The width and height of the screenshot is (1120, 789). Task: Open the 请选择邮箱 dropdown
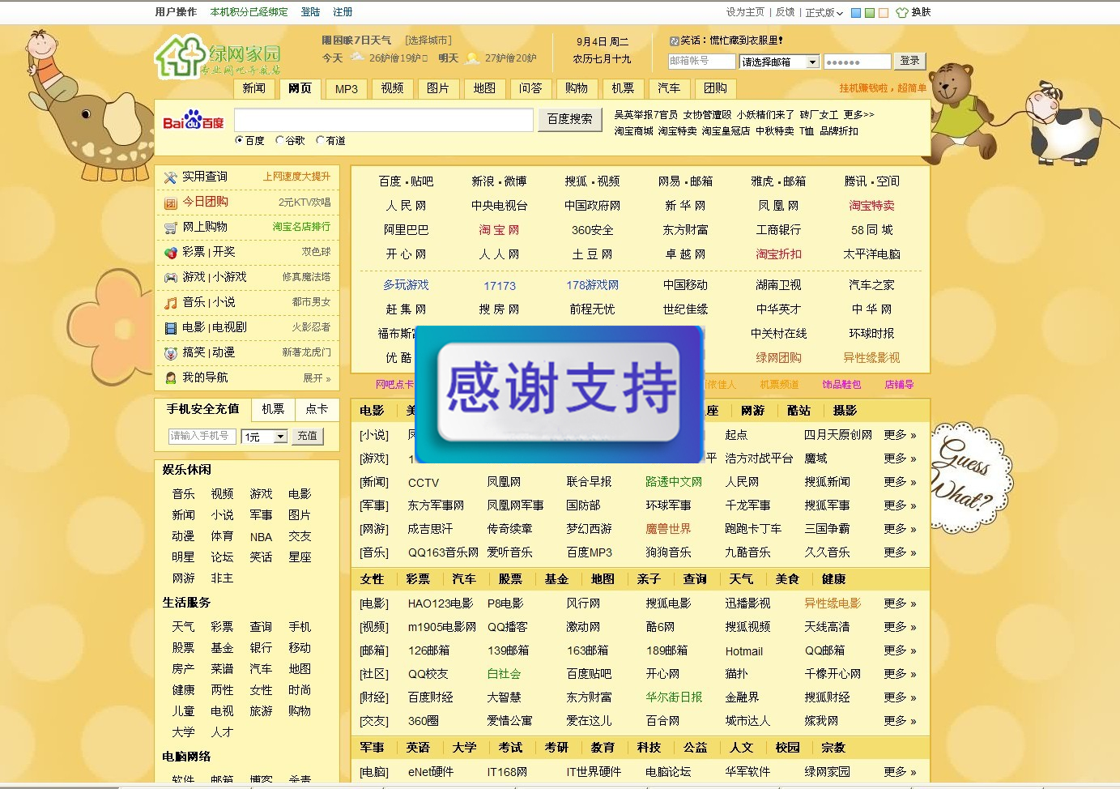tap(780, 62)
